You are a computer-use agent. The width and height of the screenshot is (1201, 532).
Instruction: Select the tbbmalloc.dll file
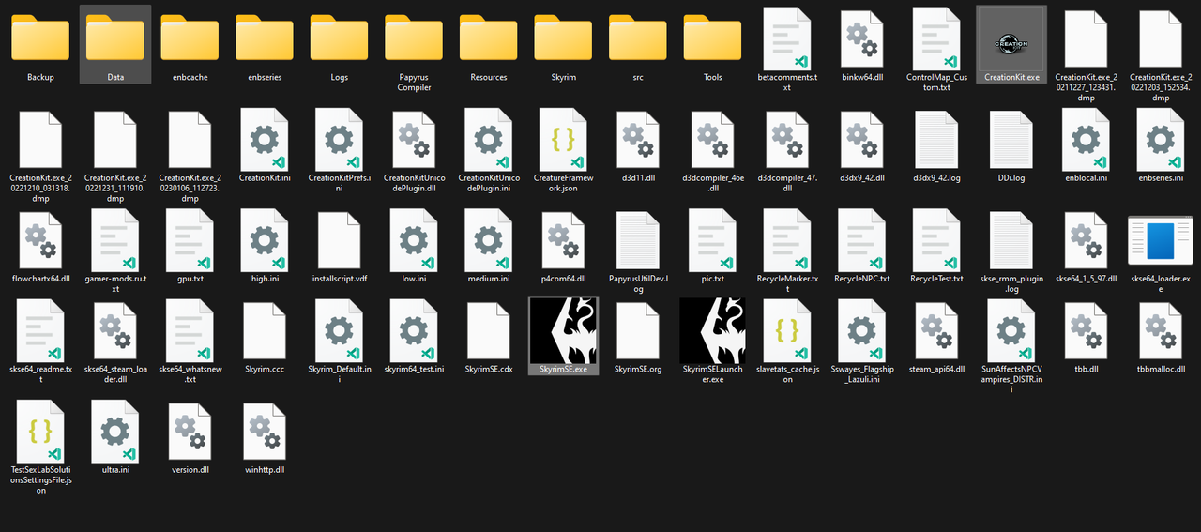(x=1161, y=329)
